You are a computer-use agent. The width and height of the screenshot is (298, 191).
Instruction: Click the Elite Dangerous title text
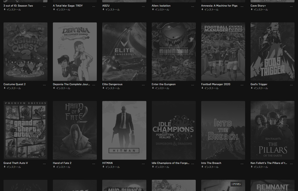coord(112,84)
